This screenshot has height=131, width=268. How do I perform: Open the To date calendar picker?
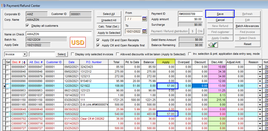(144, 31)
